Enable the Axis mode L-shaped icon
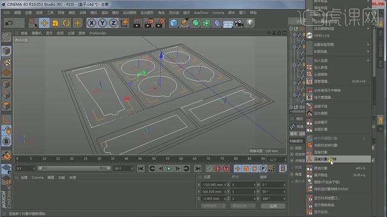Screen dimensions: 387x217 pyautogui.click(x=6, y=119)
